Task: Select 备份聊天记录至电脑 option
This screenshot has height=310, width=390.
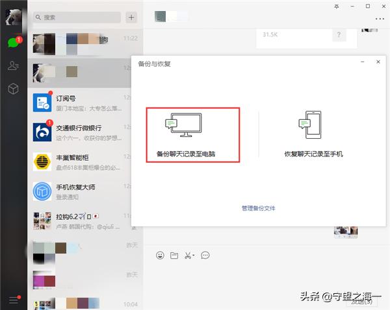Action: click(193, 136)
